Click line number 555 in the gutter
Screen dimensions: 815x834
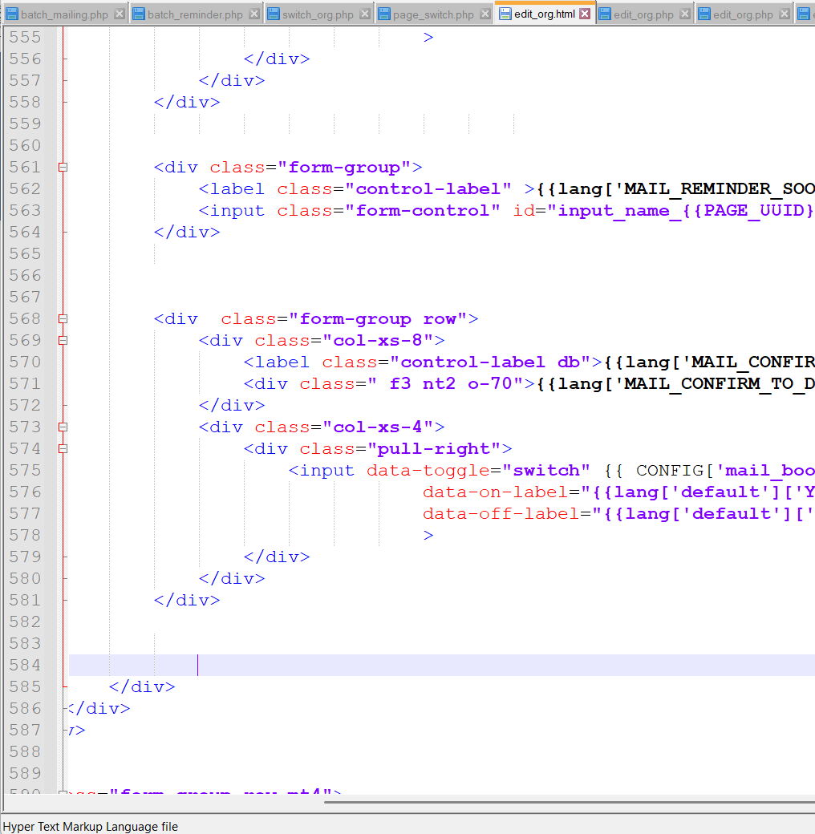(x=25, y=37)
